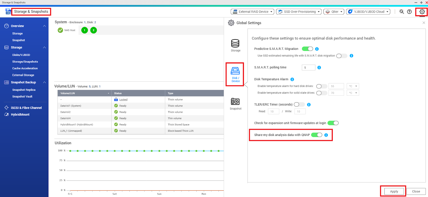Open the Qtier dropdown menu

point(334,12)
